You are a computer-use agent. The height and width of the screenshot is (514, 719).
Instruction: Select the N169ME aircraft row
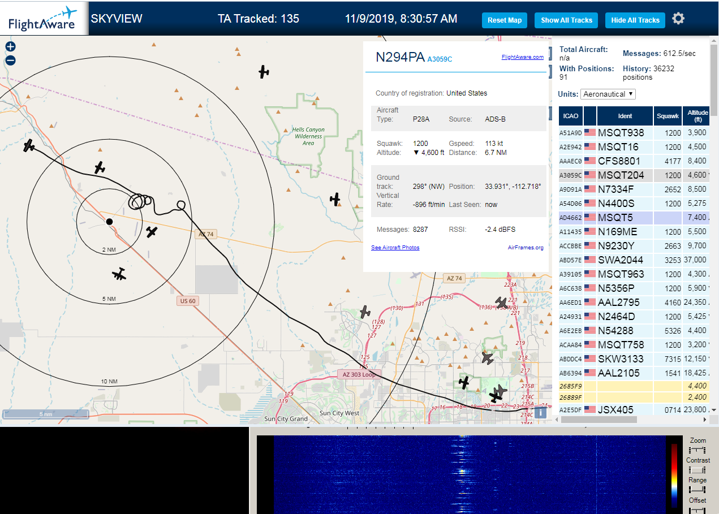(634, 231)
